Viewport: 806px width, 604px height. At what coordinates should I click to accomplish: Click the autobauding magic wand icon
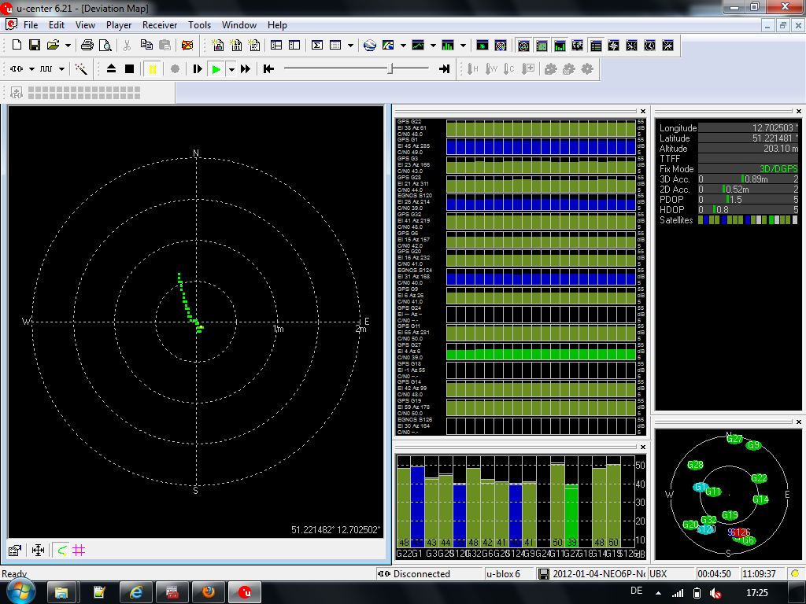coord(80,69)
